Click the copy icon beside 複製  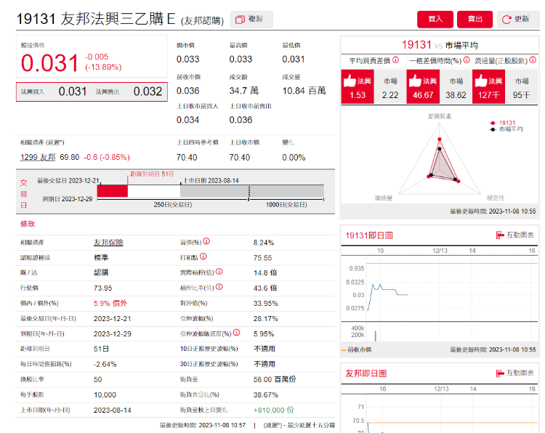(x=239, y=19)
